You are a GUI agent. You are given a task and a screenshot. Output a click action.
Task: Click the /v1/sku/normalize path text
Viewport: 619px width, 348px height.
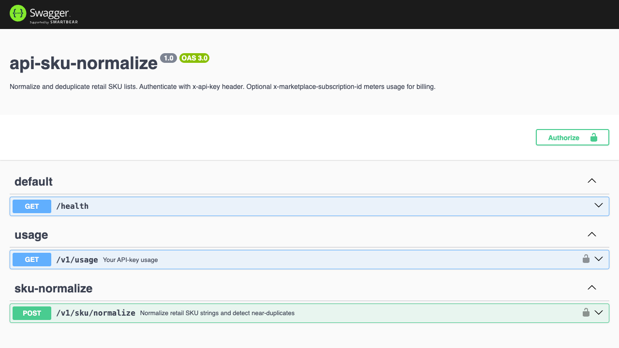(x=96, y=313)
